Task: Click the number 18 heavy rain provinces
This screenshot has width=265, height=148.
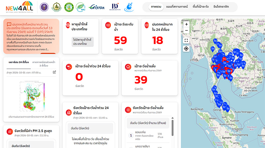Action: click(158, 40)
